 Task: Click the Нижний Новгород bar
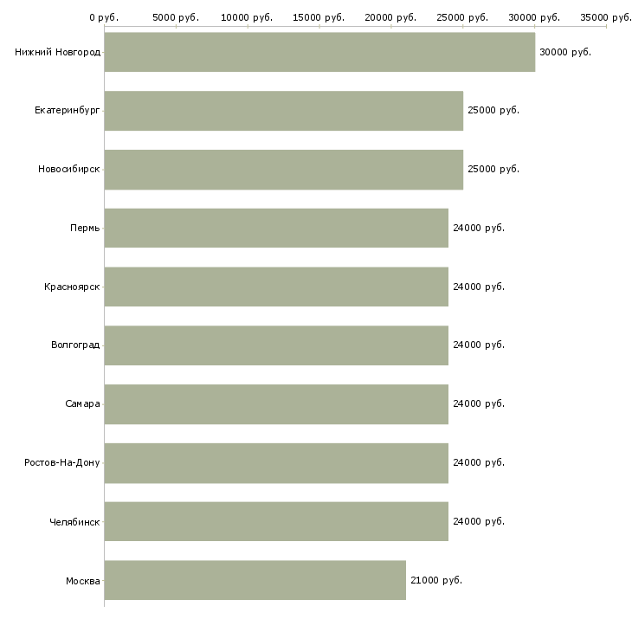(319, 52)
